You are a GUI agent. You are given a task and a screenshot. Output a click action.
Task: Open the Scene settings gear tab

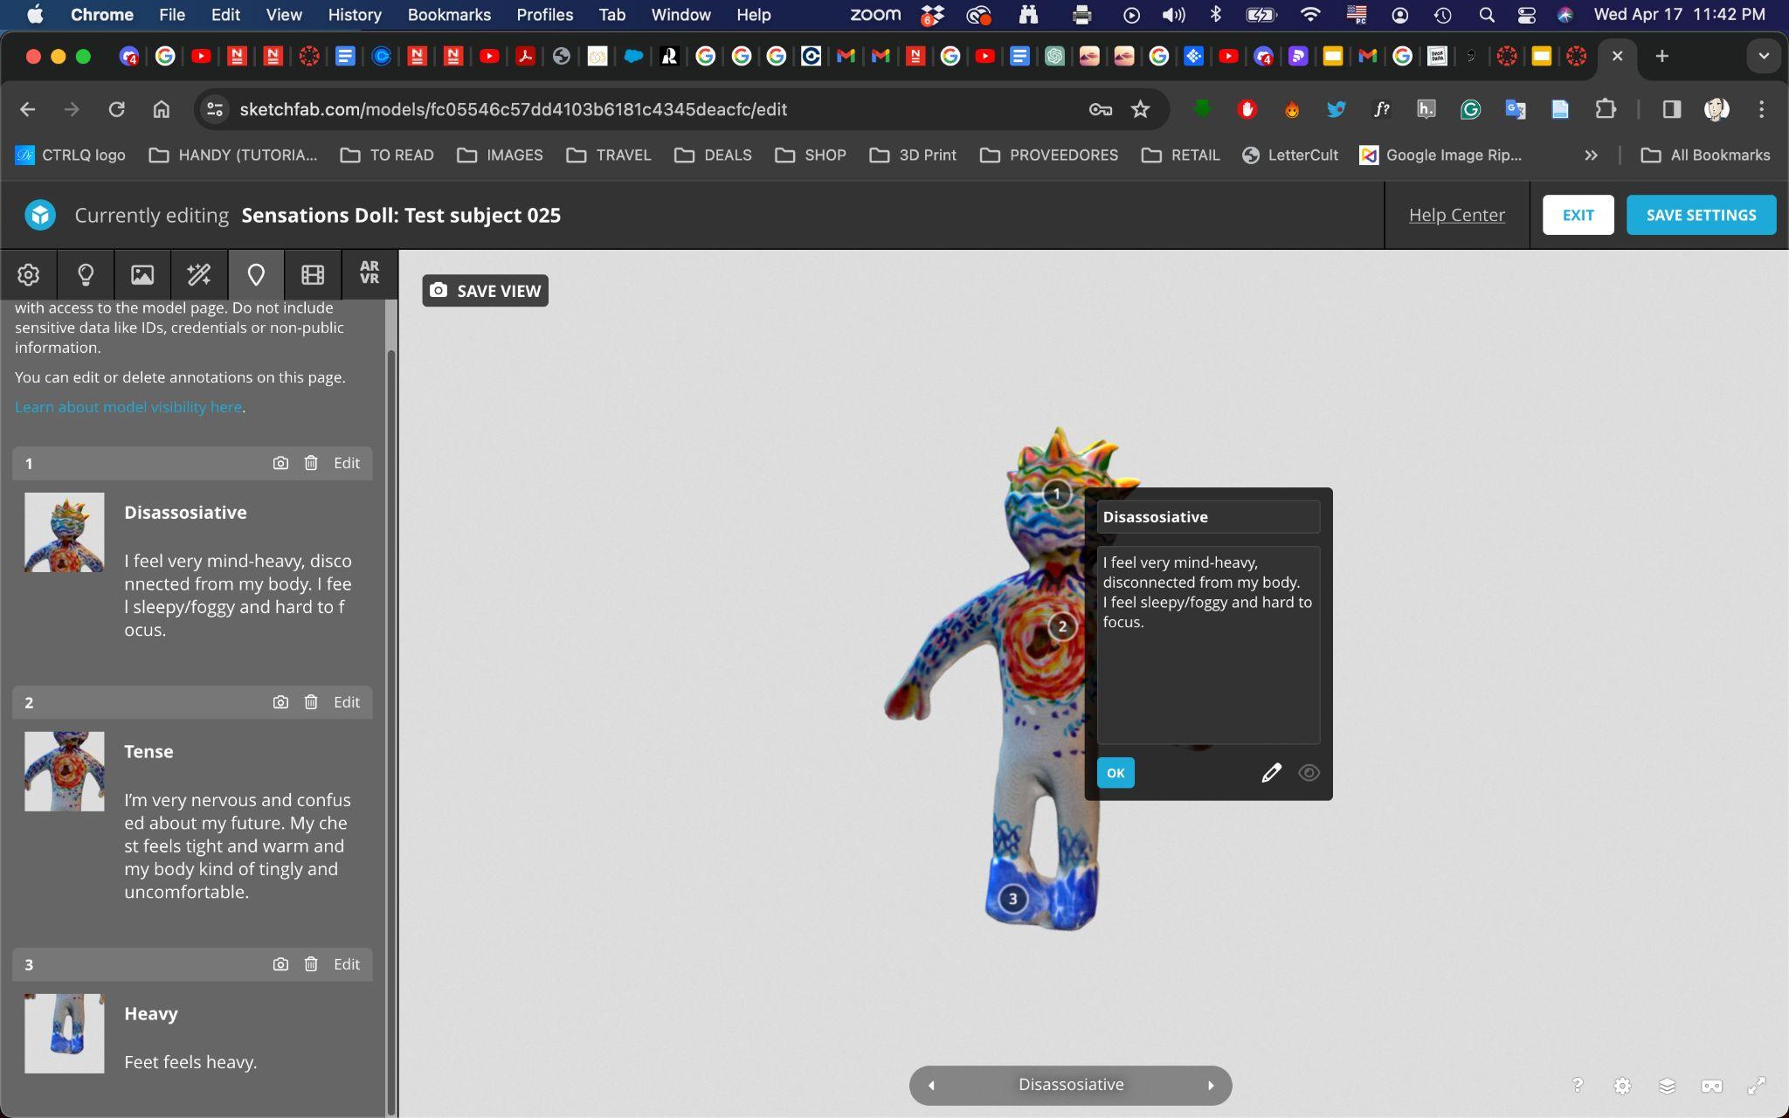tap(28, 275)
